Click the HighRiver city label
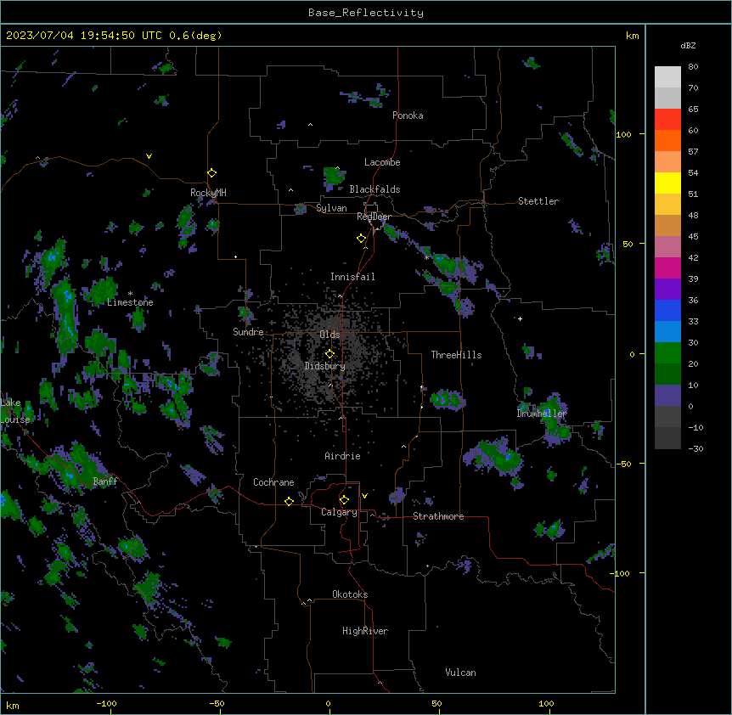The image size is (732, 715). pos(365,631)
